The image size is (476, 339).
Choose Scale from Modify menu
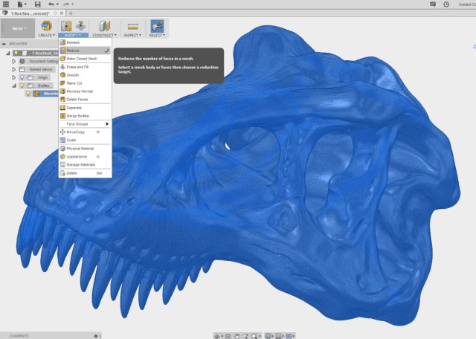(x=85, y=140)
